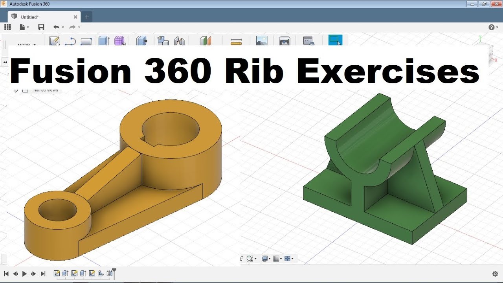Expand the Named Views browser node
Image resolution: width=503 pixels, height=283 pixels.
16,90
